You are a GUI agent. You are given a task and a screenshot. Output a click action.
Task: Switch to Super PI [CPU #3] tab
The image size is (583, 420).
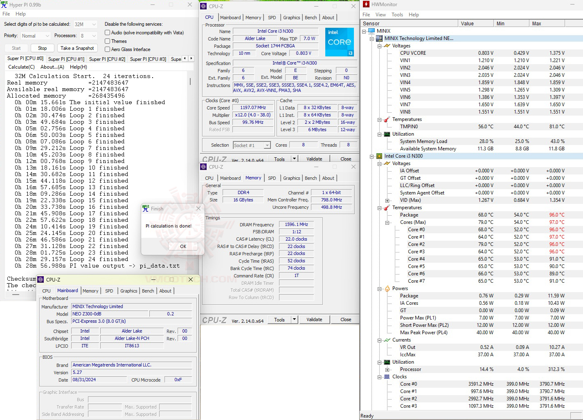tap(148, 59)
